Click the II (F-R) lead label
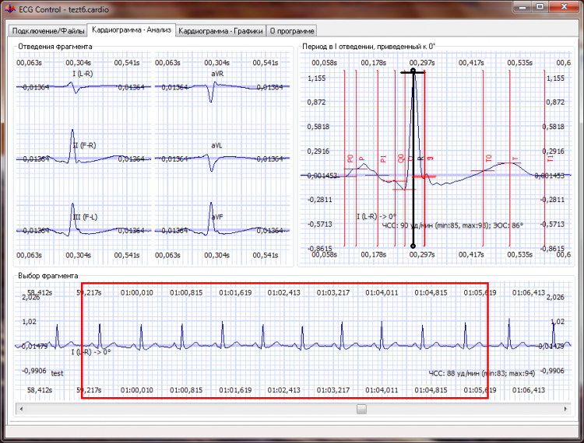 point(84,145)
